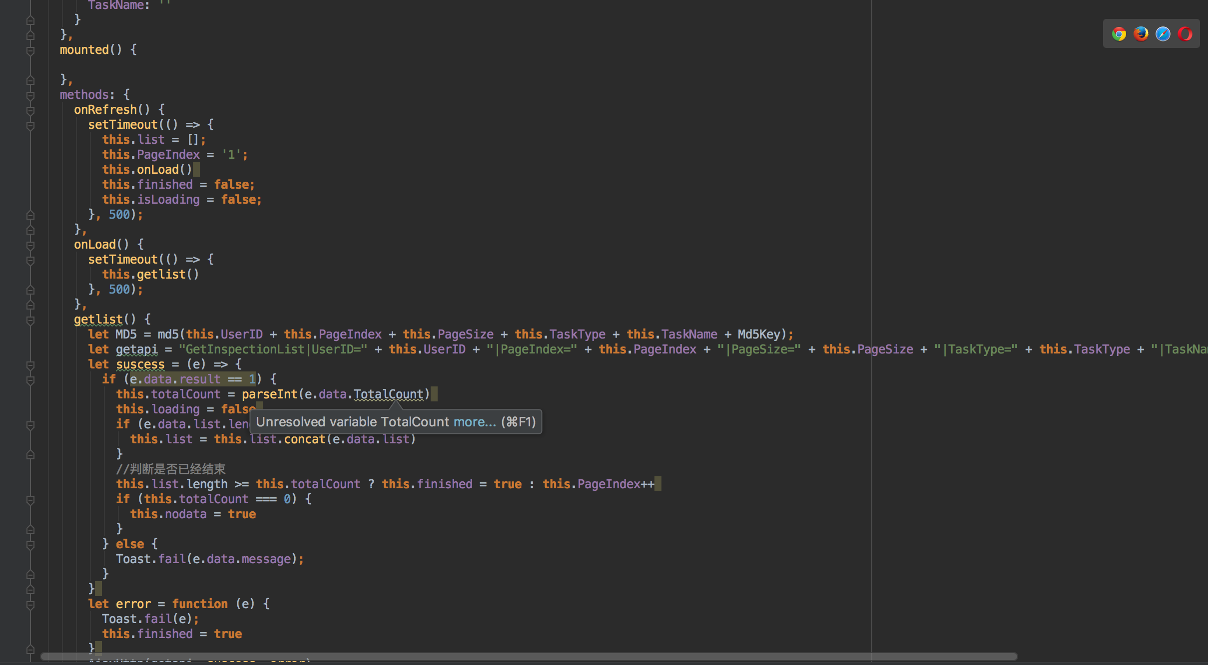Collapse the sucess callback function body

(30, 364)
